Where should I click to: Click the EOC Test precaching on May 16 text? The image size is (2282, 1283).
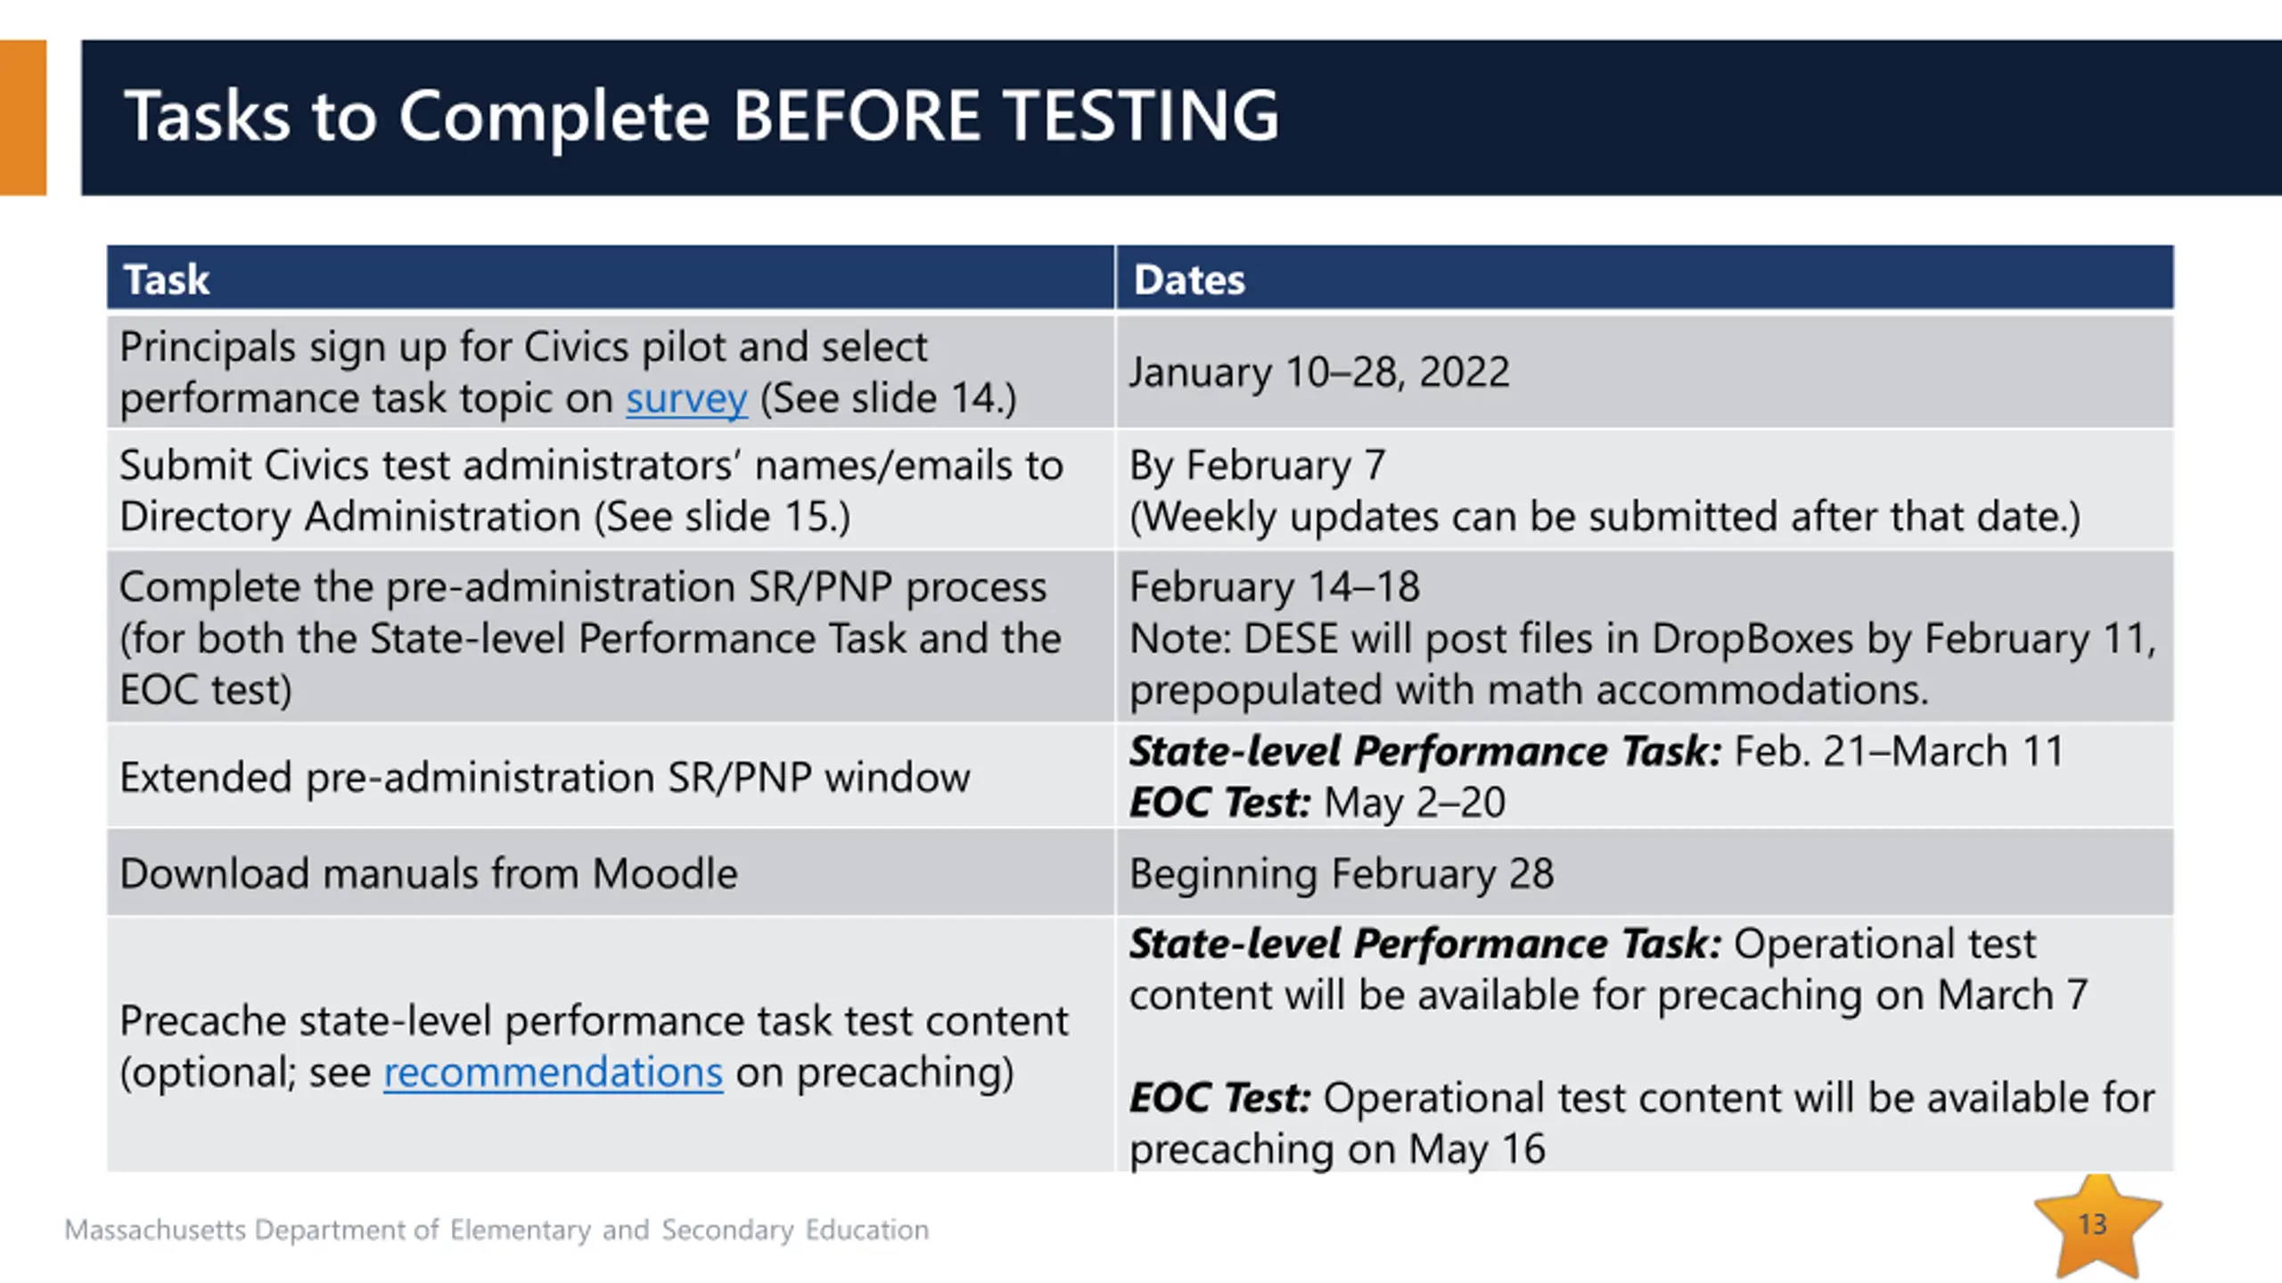tap(1640, 1123)
